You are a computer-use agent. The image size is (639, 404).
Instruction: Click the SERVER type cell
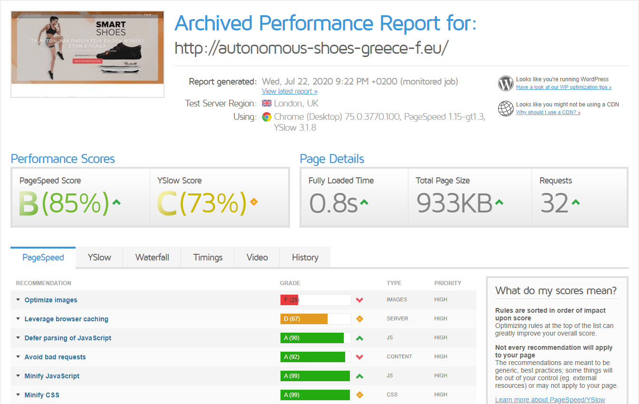click(x=397, y=318)
